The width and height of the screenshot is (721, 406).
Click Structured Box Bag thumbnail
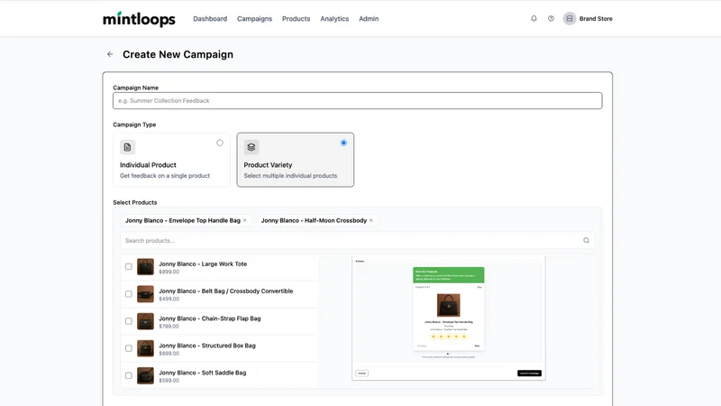pyautogui.click(x=145, y=348)
